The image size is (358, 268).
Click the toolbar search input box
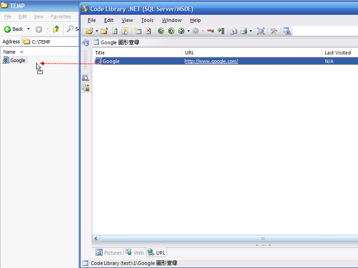pyautogui.click(x=325, y=31)
